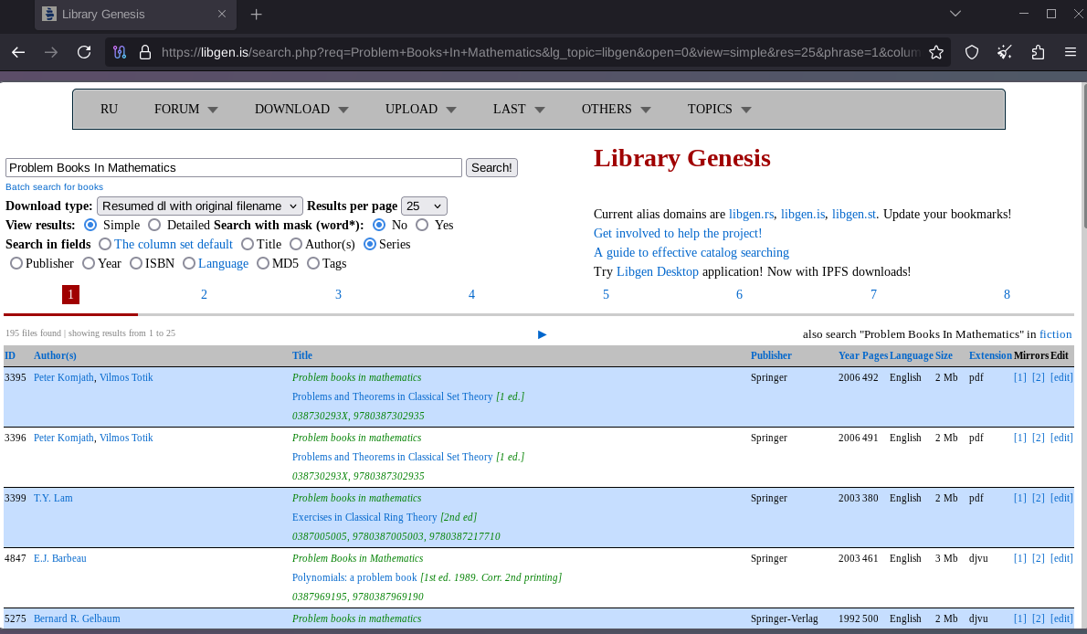1087x634 pixels.
Task: Open the extensions puzzle icon
Action: (1038, 52)
